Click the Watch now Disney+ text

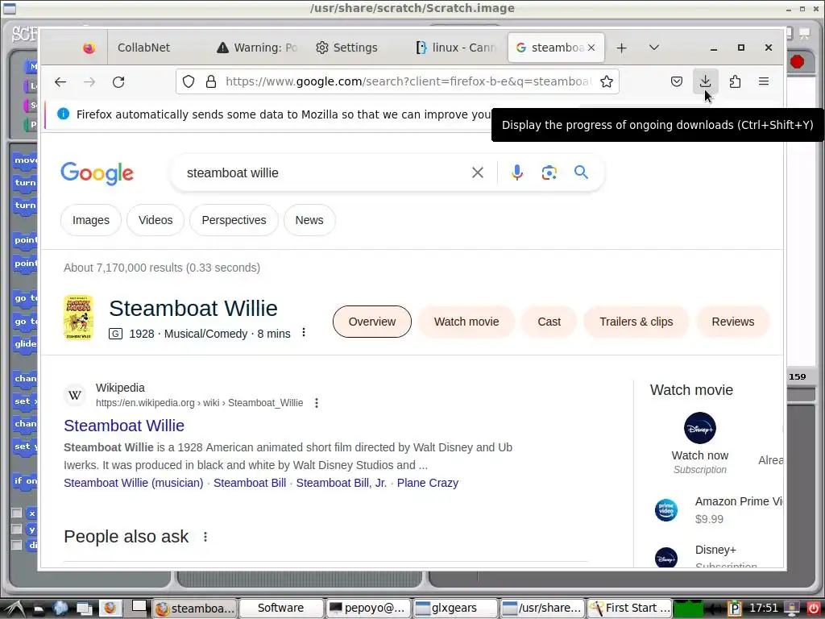point(700,455)
